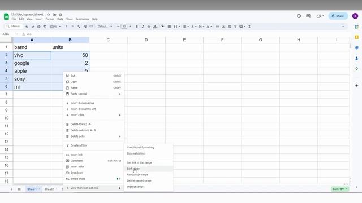Choose Delete rows 2 - 6

tap(93, 124)
